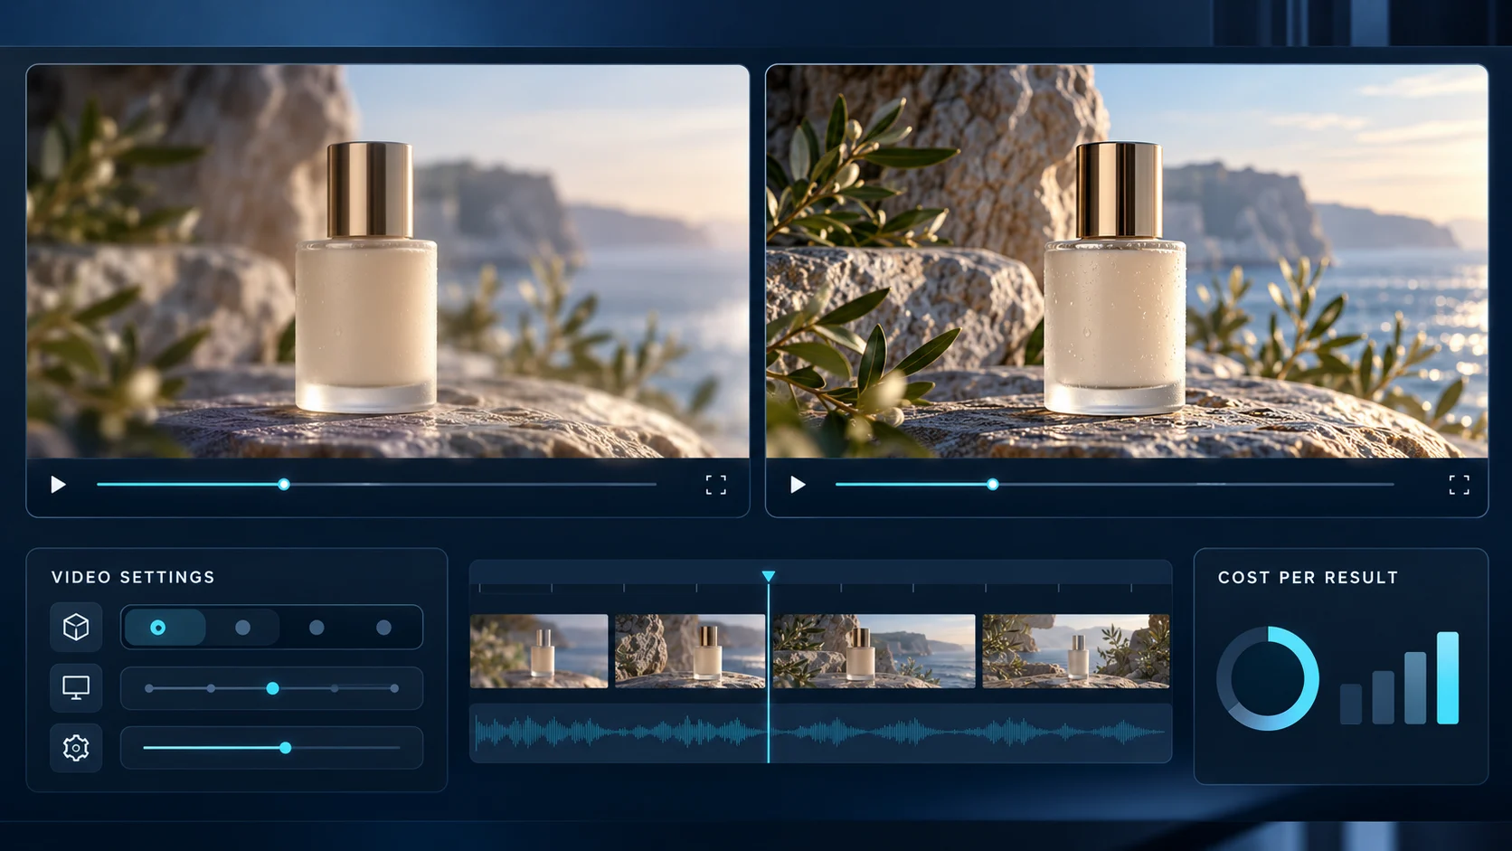Click the gear row slider handle
Image resolution: width=1512 pixels, height=851 pixels.
pyautogui.click(x=286, y=748)
